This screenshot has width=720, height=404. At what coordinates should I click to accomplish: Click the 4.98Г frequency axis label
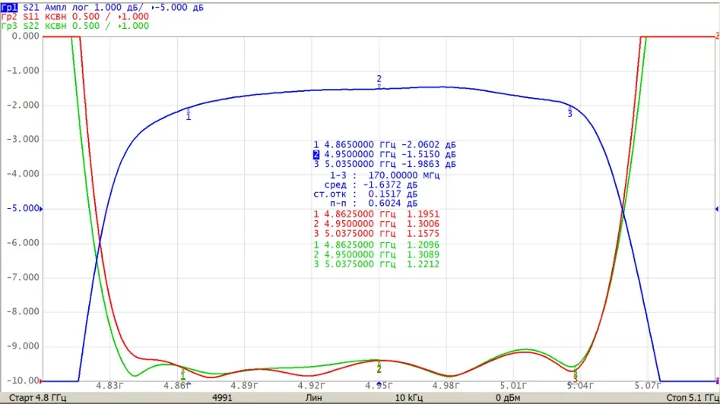[x=446, y=386]
